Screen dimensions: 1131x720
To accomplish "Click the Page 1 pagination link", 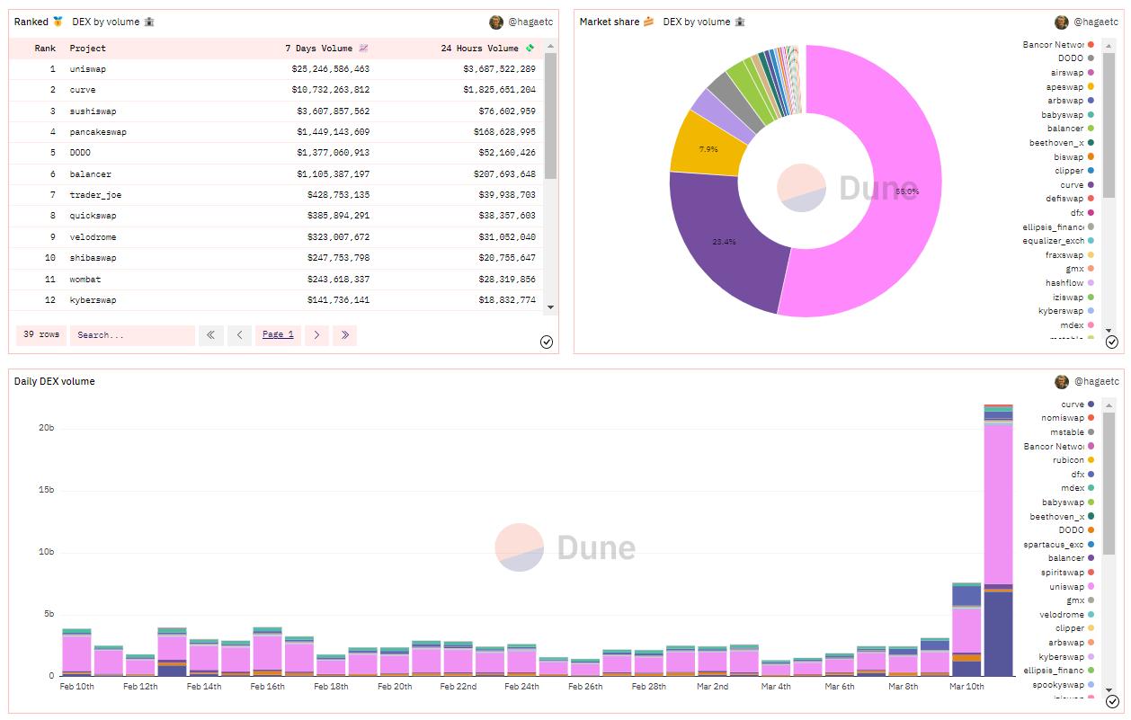I will point(278,335).
